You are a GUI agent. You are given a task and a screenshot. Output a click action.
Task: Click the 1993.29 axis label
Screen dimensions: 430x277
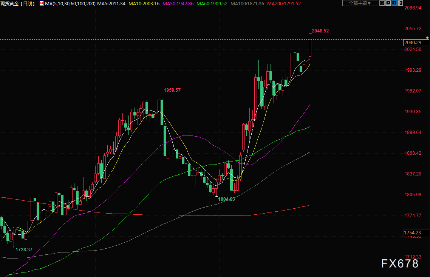[413, 70]
